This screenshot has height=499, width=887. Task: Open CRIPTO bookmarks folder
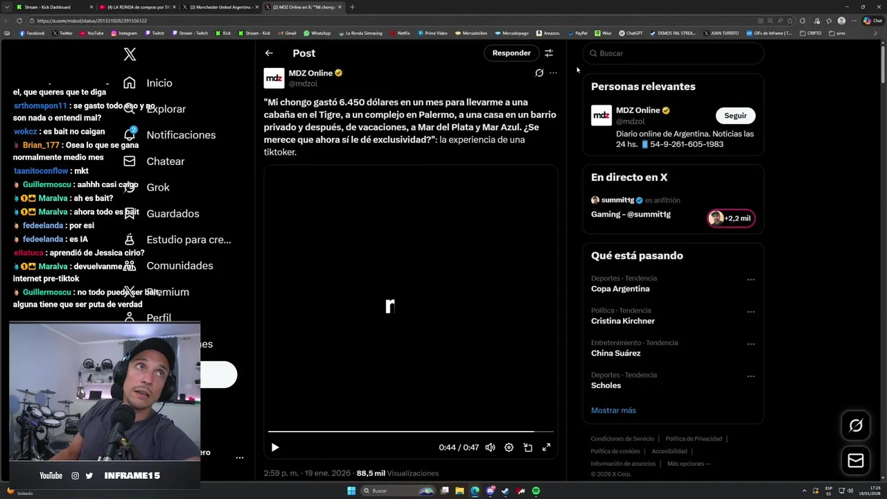(x=811, y=33)
